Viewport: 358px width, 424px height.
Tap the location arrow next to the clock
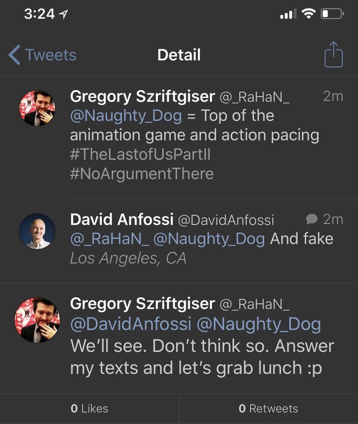click(63, 14)
